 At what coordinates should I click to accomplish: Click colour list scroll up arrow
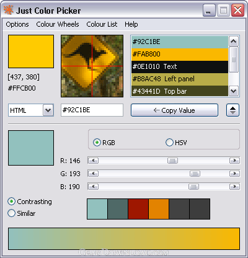pyautogui.click(x=234, y=42)
